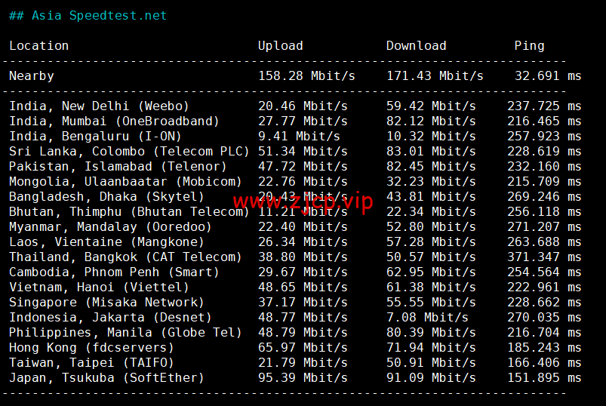Click Thimphu download '22.34 Mbit/s'
This screenshot has width=606, height=406.
(431, 211)
